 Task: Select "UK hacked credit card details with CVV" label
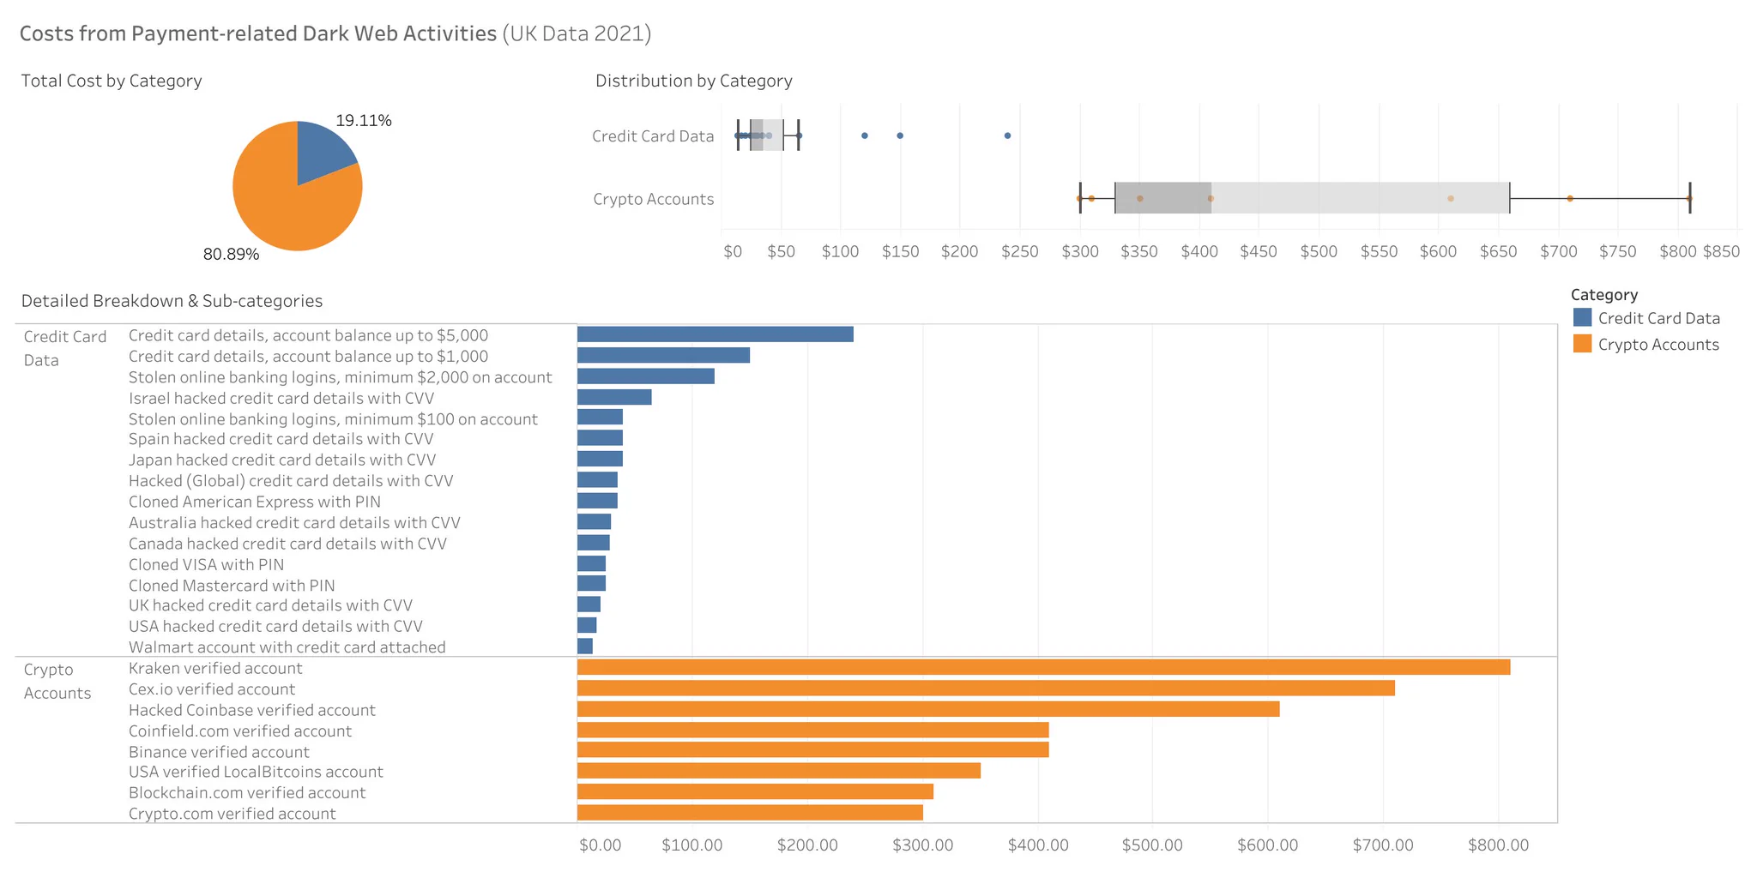[271, 605]
